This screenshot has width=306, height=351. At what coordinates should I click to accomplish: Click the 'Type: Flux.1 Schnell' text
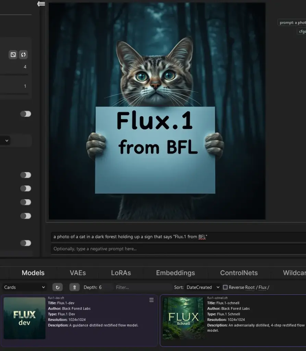coord(223,314)
